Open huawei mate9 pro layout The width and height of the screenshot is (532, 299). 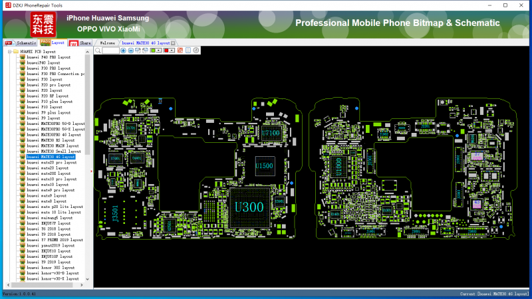pyautogui.click(x=51, y=190)
